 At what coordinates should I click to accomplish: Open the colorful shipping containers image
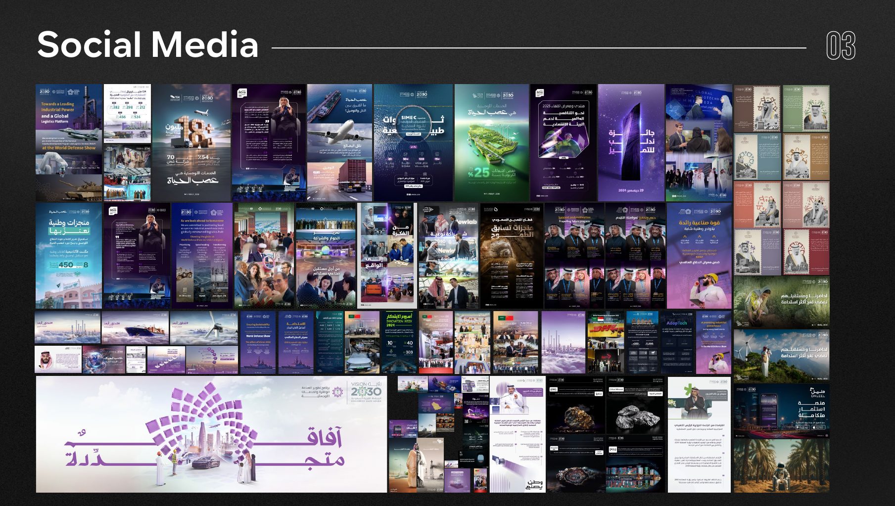[636, 464]
